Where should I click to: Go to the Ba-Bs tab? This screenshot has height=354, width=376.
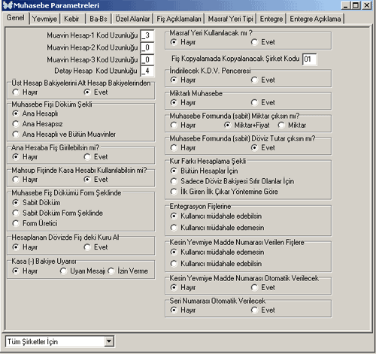pos(99,19)
